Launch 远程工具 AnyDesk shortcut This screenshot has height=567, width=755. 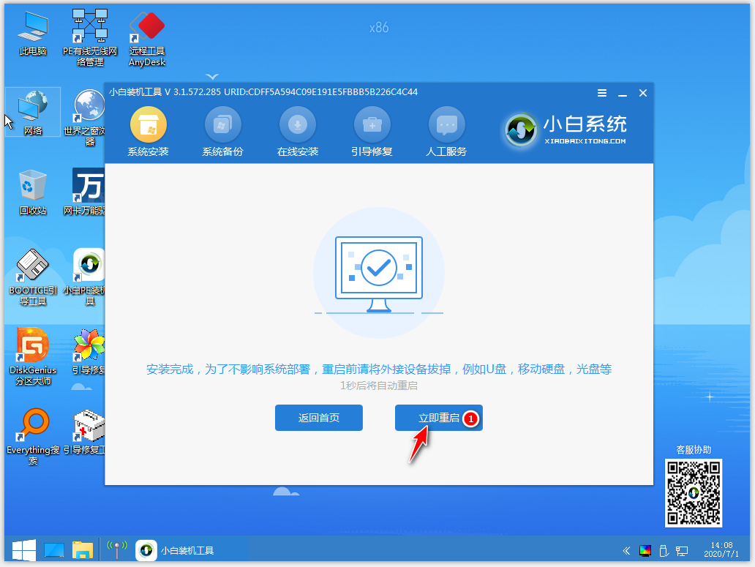[x=147, y=40]
